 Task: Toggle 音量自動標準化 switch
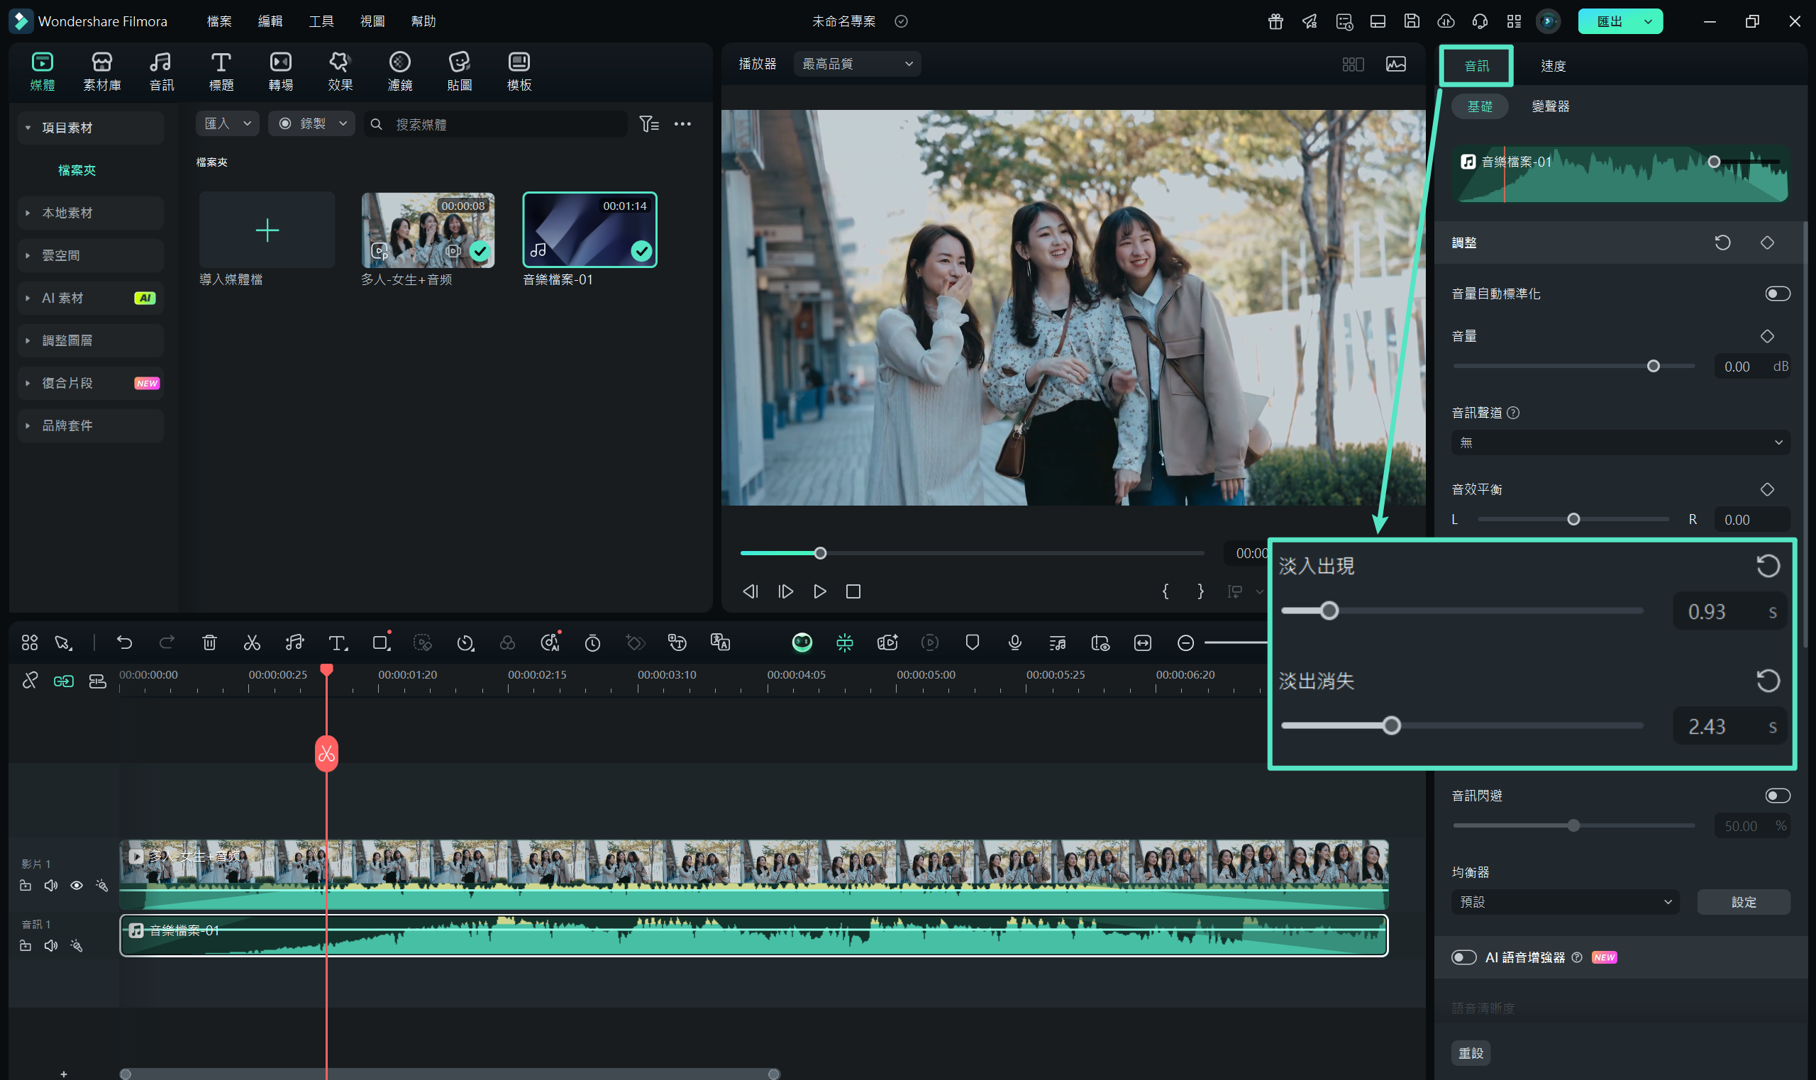click(1777, 294)
